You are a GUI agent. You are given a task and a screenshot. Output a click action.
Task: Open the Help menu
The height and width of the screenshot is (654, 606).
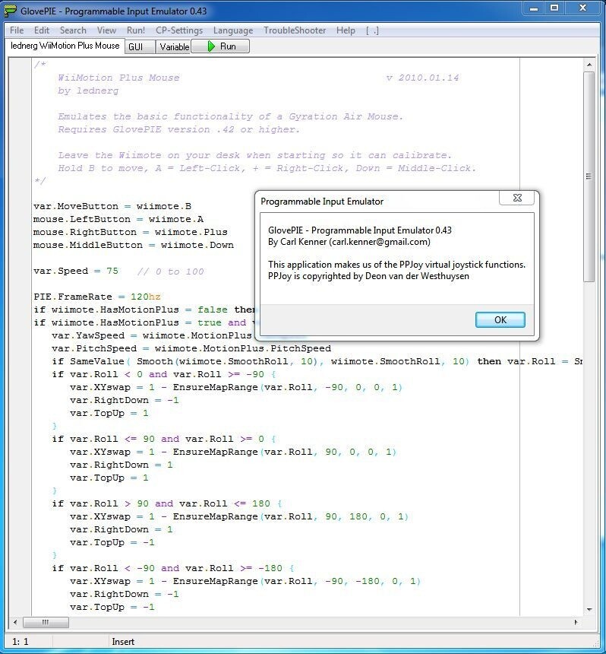[346, 30]
